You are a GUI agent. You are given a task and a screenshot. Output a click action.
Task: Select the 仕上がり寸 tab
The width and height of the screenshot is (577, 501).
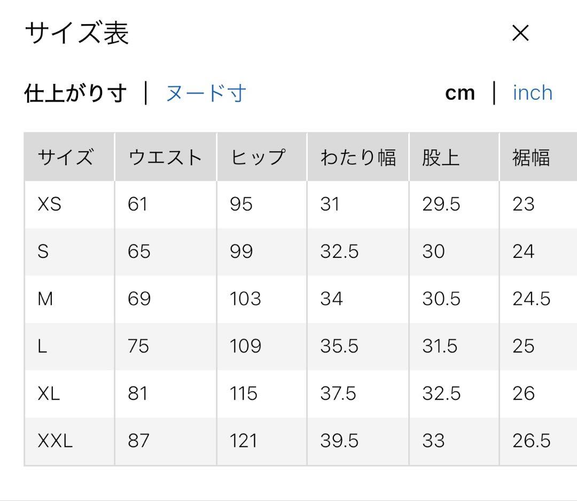[75, 93]
